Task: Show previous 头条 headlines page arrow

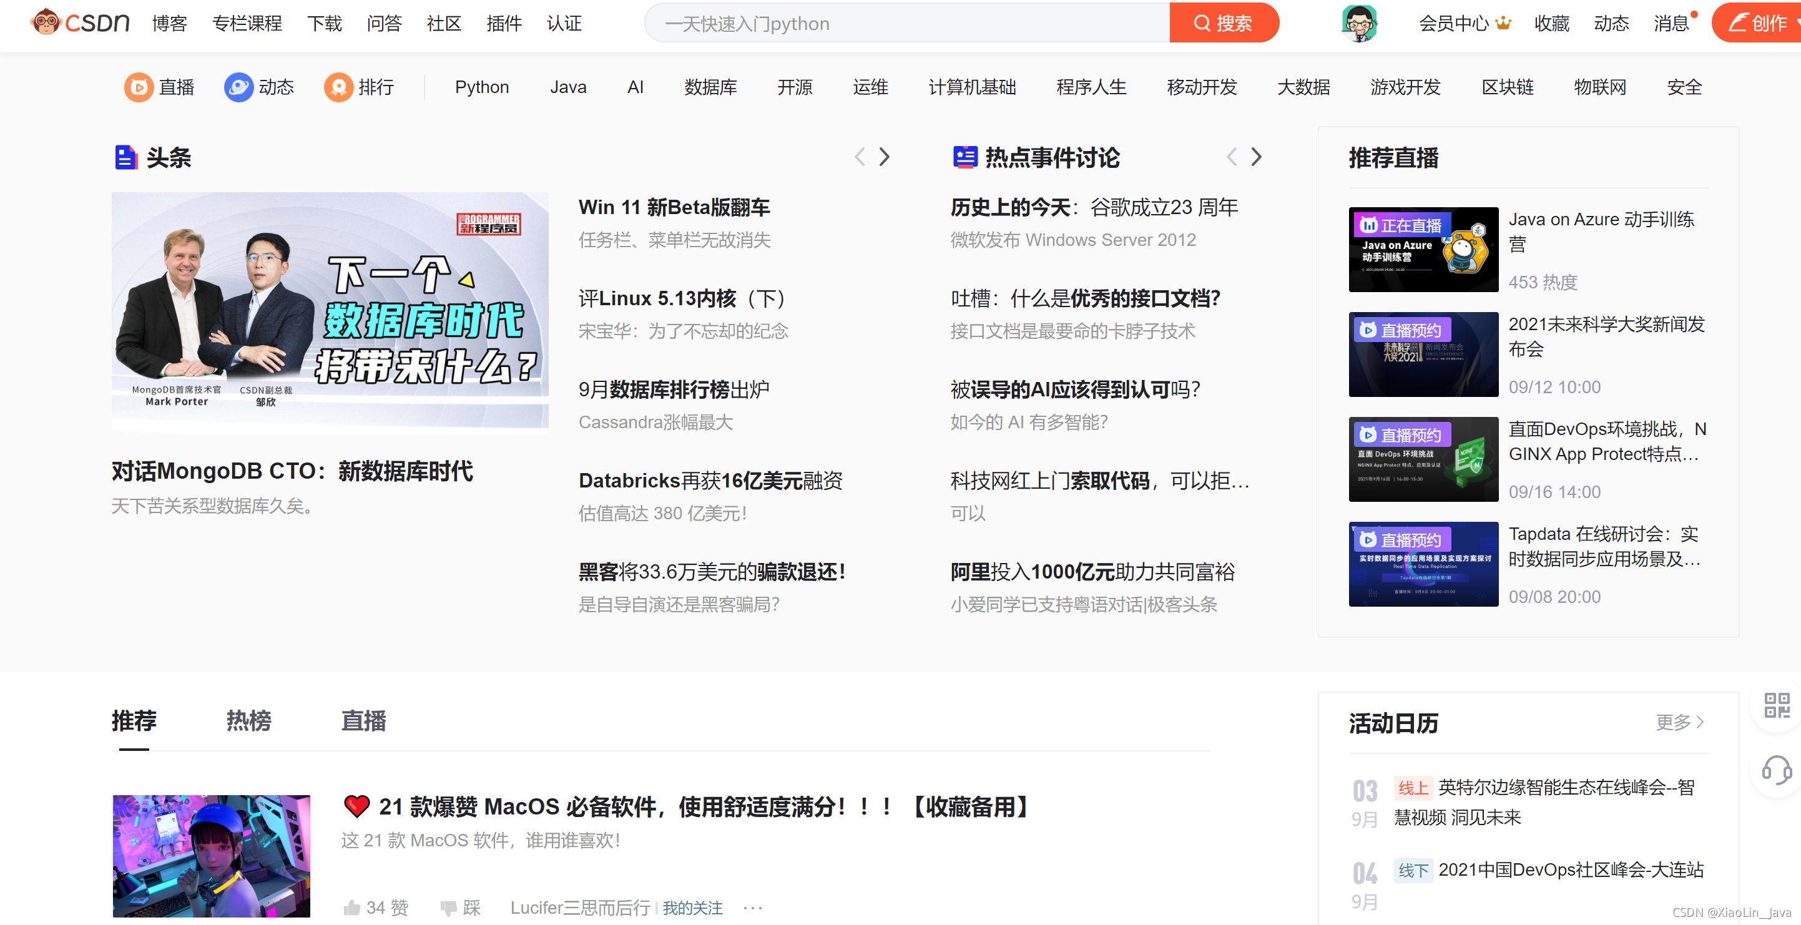Action: pos(859,157)
